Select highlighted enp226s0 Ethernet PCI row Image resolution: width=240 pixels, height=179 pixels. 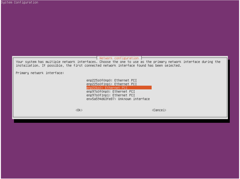(x=119, y=88)
